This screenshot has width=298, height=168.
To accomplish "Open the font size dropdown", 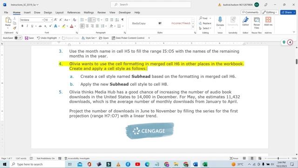I will 52,20.
